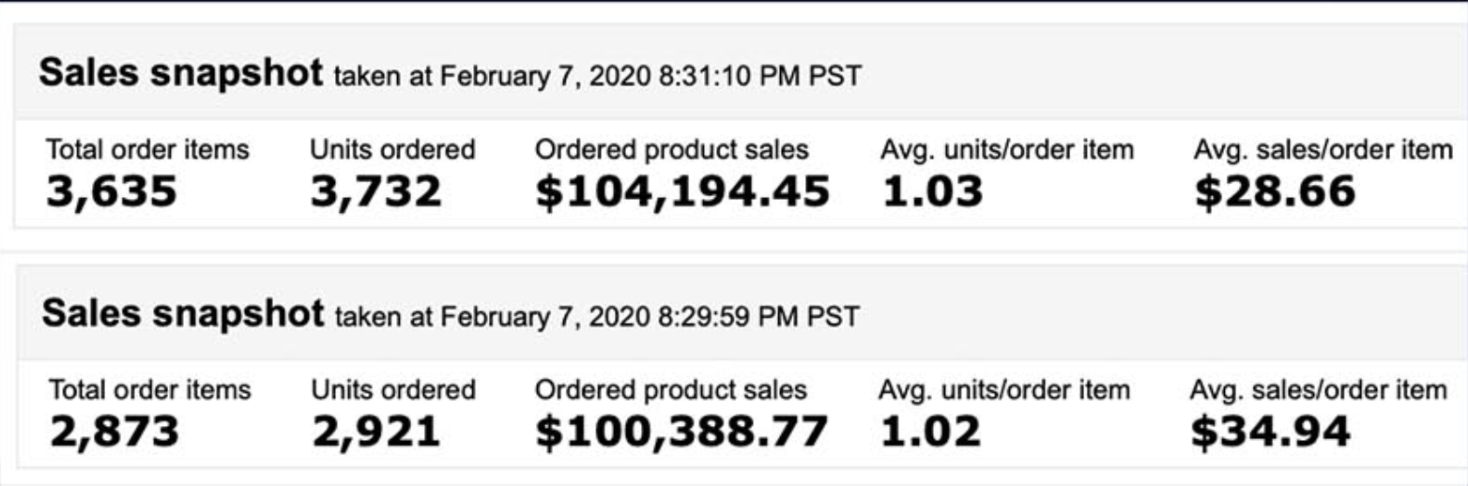Viewport: 1468px width, 486px height.
Task: Click ordered product sales $100,388.77
Action: click(681, 432)
